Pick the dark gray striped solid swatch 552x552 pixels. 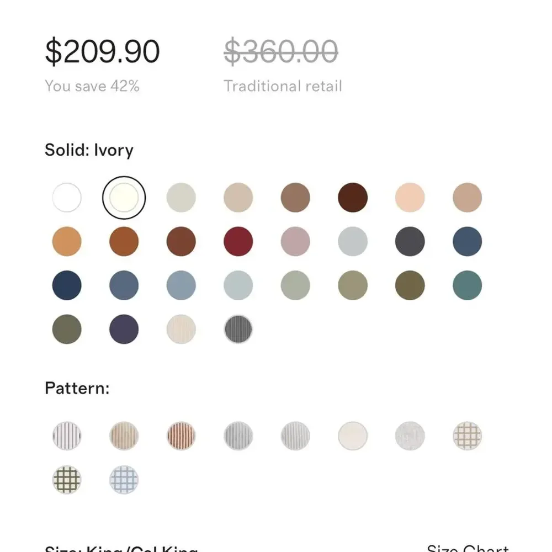(238, 329)
